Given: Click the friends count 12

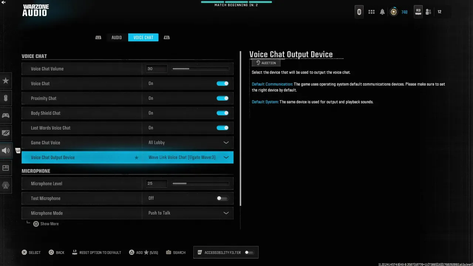Looking at the screenshot, I should (x=439, y=12).
